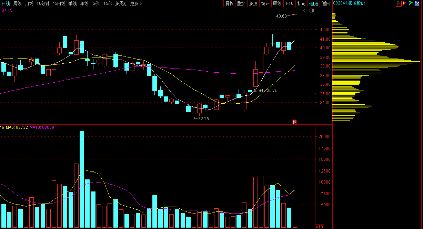
Task: Open the 多周期 multi-period view
Action: [121, 3]
